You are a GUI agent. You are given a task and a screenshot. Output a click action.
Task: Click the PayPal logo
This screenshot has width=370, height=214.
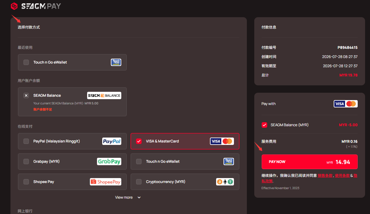pos(112,141)
